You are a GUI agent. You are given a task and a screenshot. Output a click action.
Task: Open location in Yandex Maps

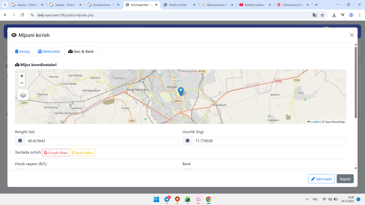(x=83, y=153)
